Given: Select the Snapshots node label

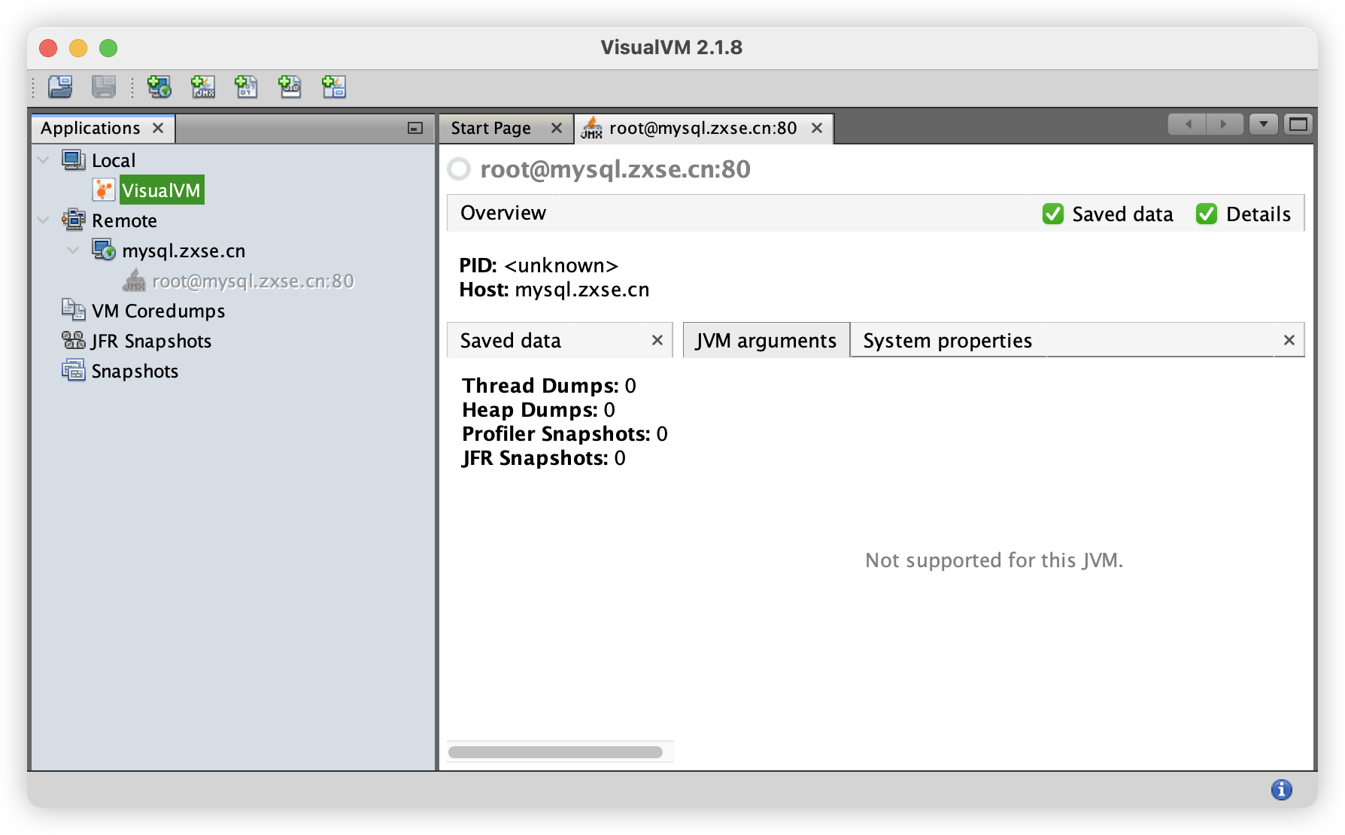Looking at the screenshot, I should pyautogui.click(x=135, y=371).
